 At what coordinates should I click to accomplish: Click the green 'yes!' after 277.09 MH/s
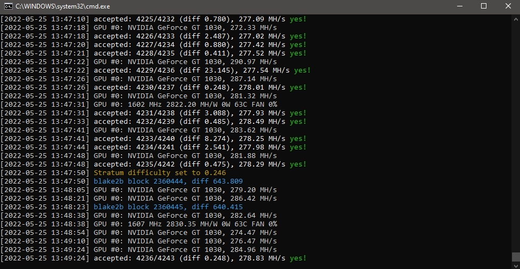tap(298, 19)
